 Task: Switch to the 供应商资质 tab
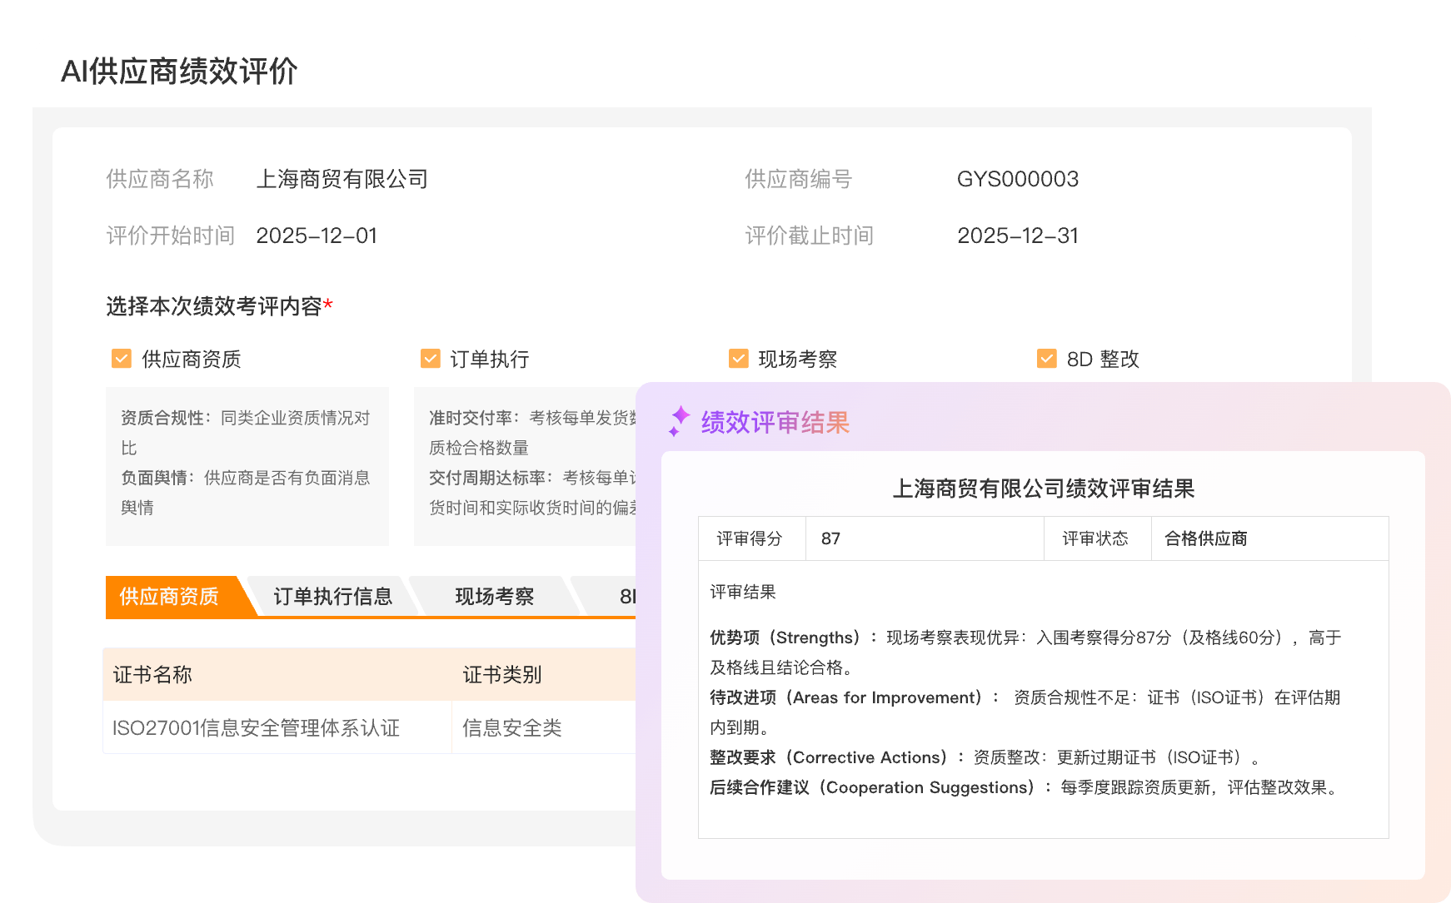169,597
